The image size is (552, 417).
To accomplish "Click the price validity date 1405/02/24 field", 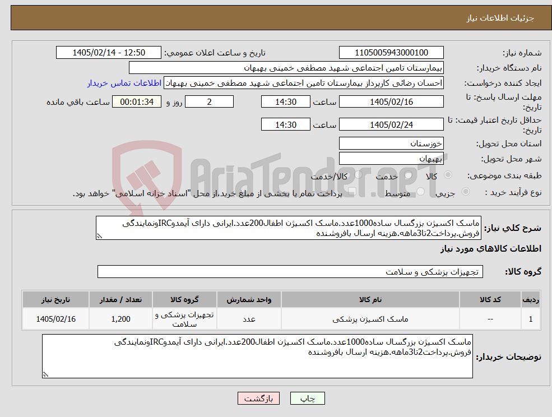I will [391, 124].
